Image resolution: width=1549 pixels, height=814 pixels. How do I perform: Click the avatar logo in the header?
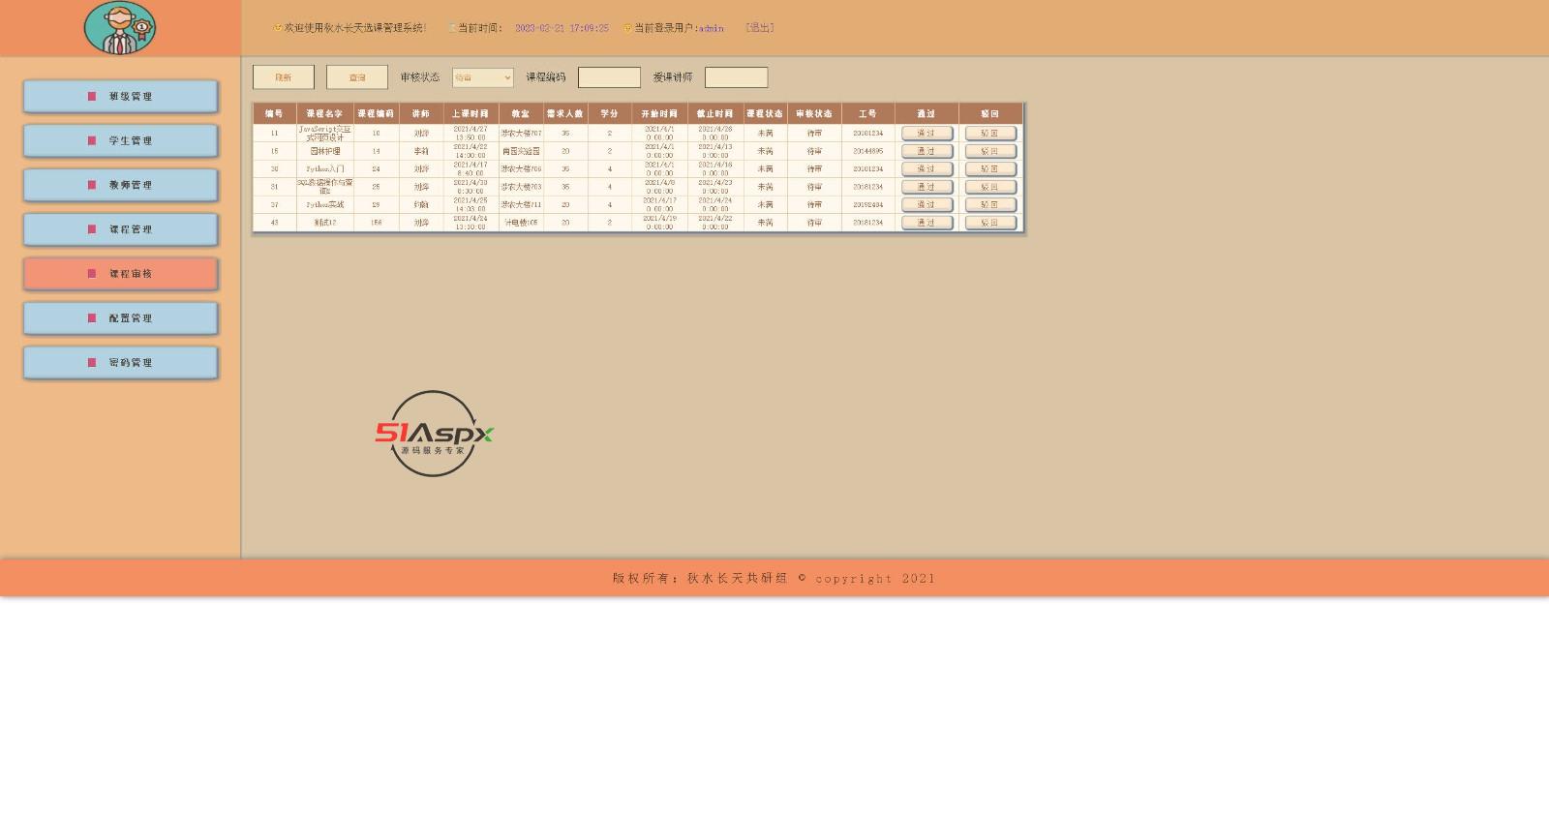(119, 27)
